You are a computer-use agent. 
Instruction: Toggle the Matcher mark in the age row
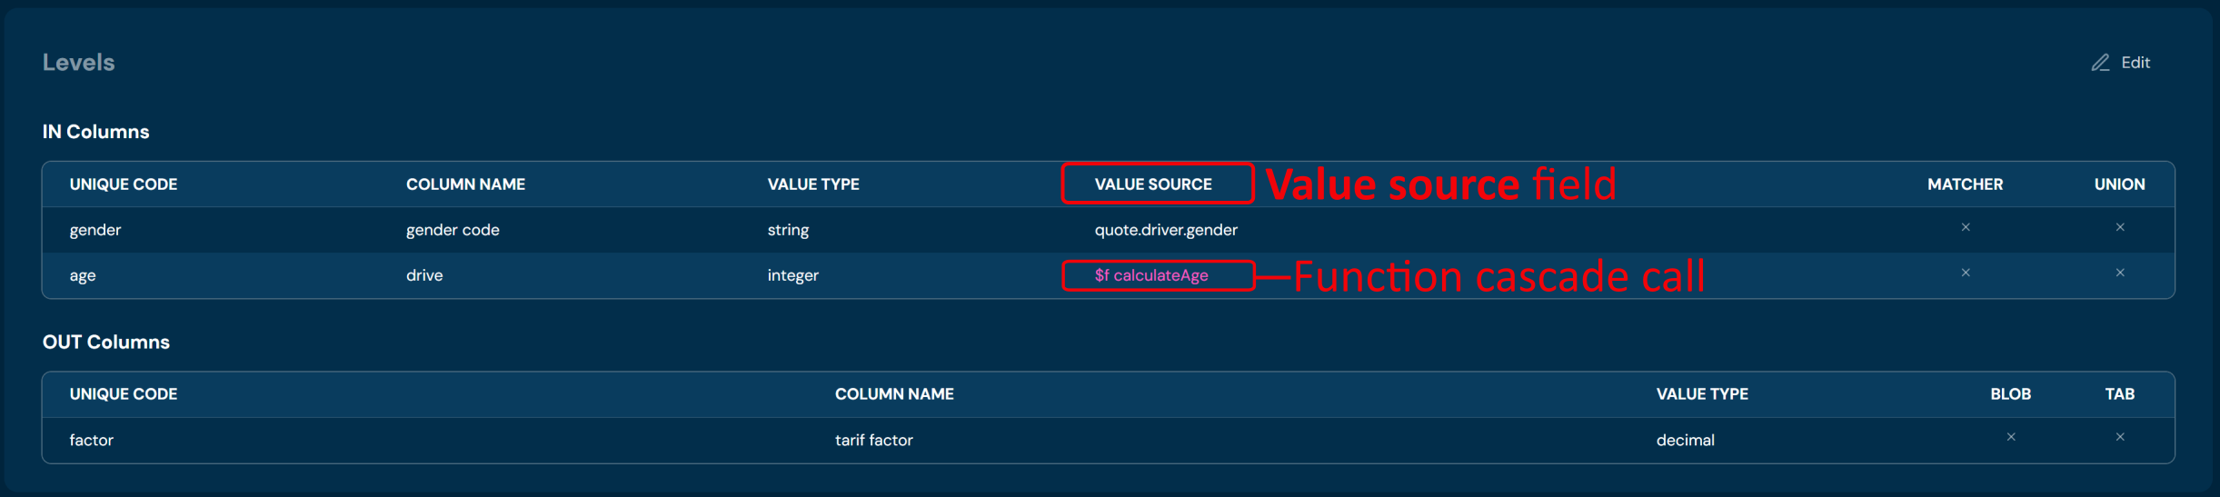pos(1966,273)
